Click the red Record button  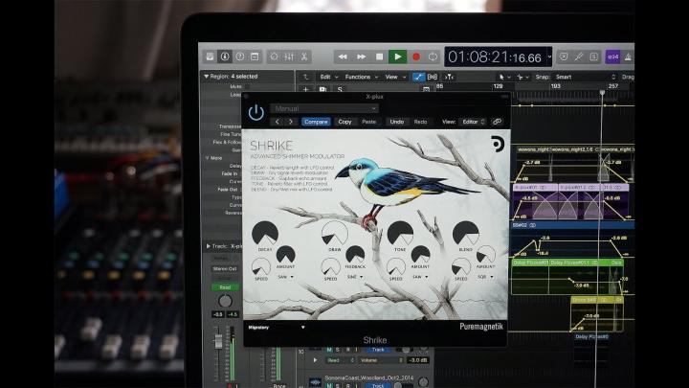pyautogui.click(x=416, y=57)
